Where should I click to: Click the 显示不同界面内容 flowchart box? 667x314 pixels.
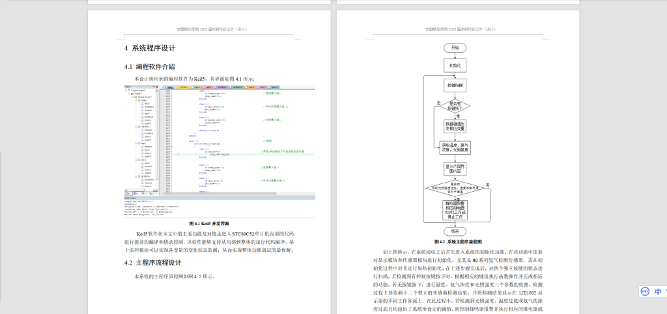point(455,168)
